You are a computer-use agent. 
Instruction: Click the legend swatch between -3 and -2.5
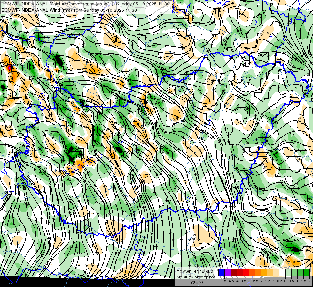[x=252, y=273]
